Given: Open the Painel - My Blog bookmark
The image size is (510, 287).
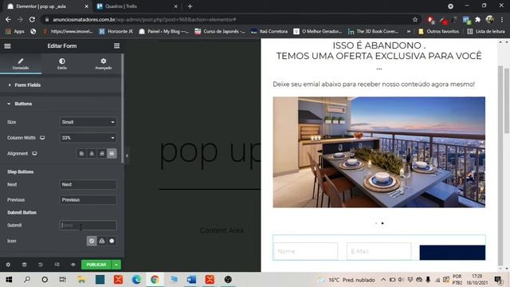Looking at the screenshot, I should coord(164,31).
